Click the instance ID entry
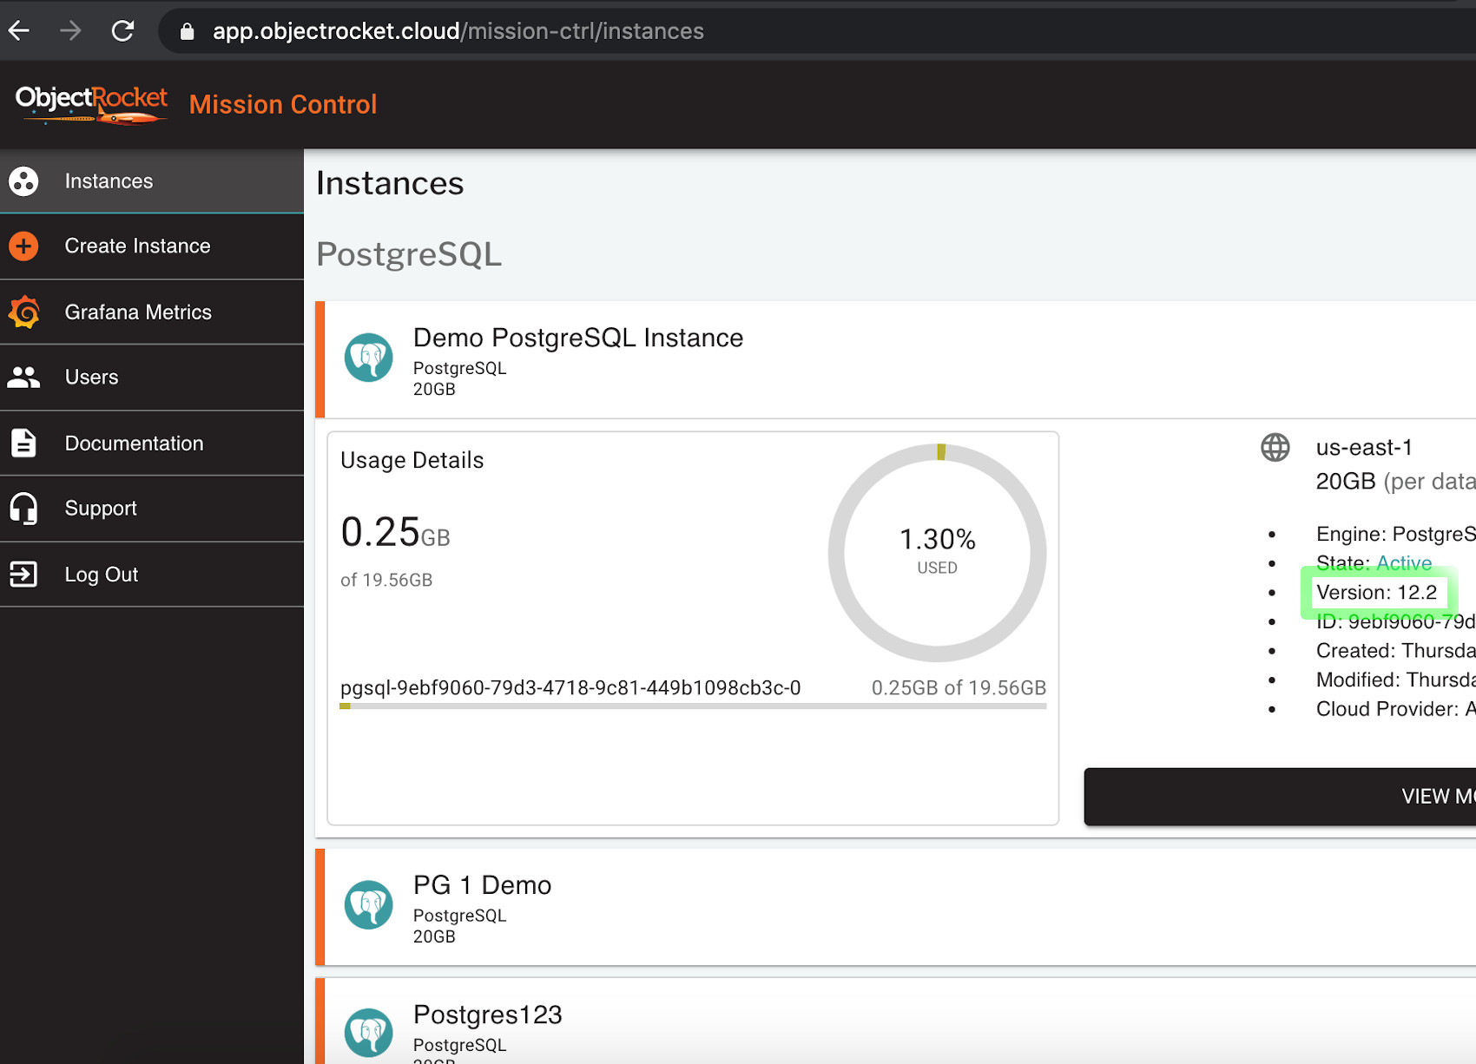The height and width of the screenshot is (1064, 1476). tap(1396, 621)
